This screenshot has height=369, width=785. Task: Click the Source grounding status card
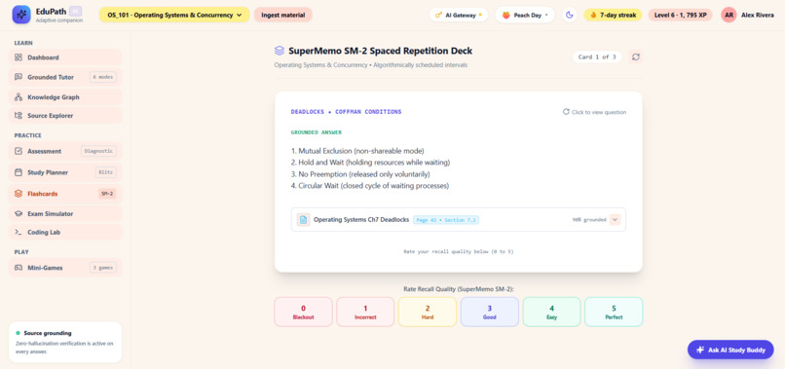[65, 342]
